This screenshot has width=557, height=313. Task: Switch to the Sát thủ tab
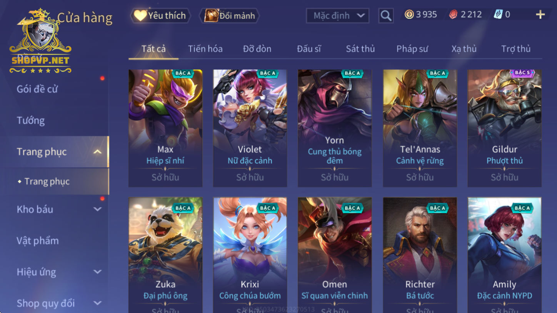(360, 49)
